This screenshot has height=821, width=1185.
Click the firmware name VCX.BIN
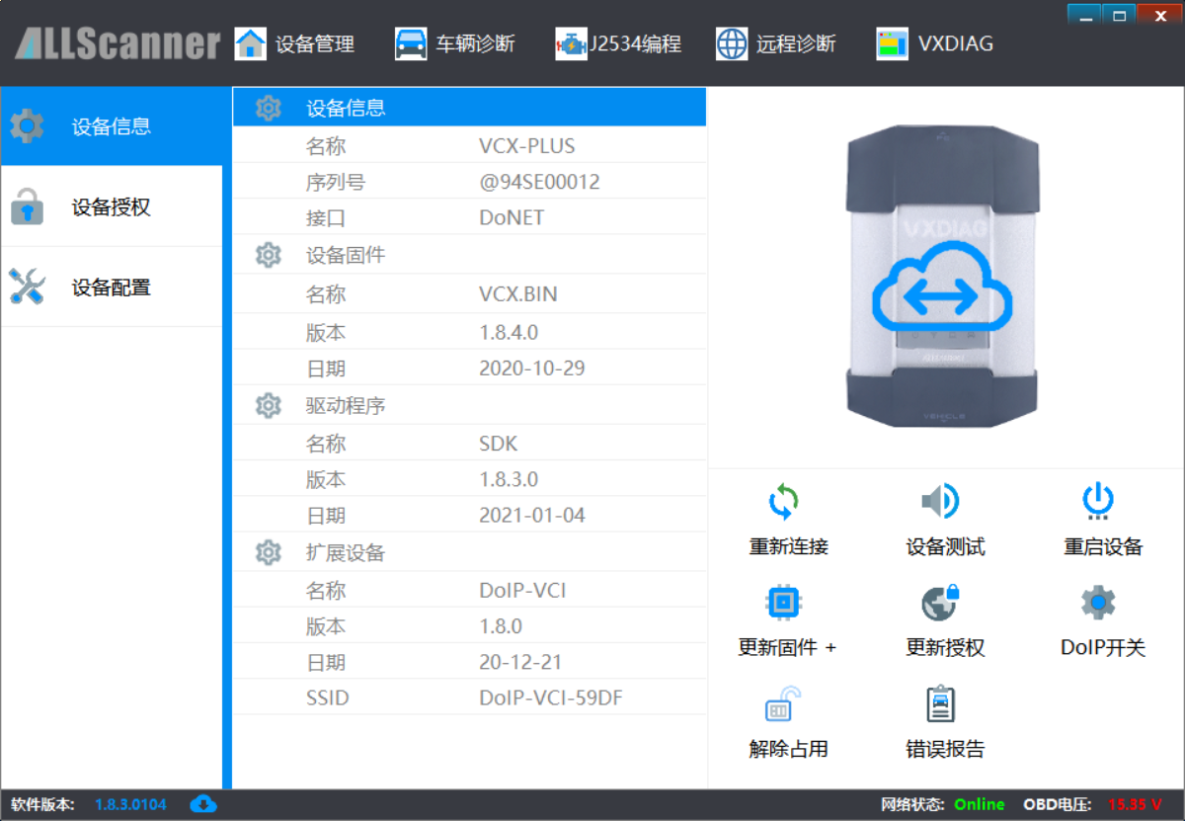pos(518,294)
